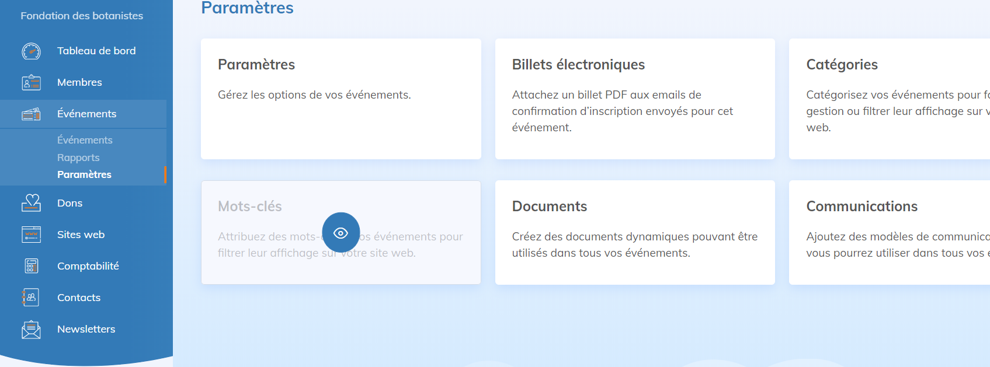Screen dimensions: 990x367
Task: Open the Billets électroniques card
Action: (634, 99)
